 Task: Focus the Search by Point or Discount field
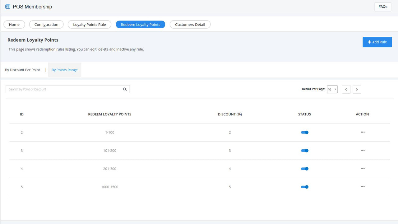pyautogui.click(x=68, y=89)
